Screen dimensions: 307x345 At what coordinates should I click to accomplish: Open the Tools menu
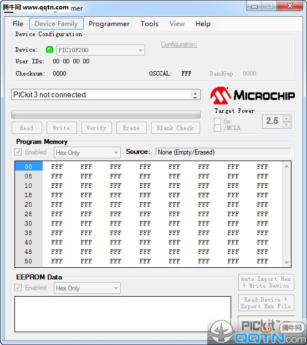150,24
